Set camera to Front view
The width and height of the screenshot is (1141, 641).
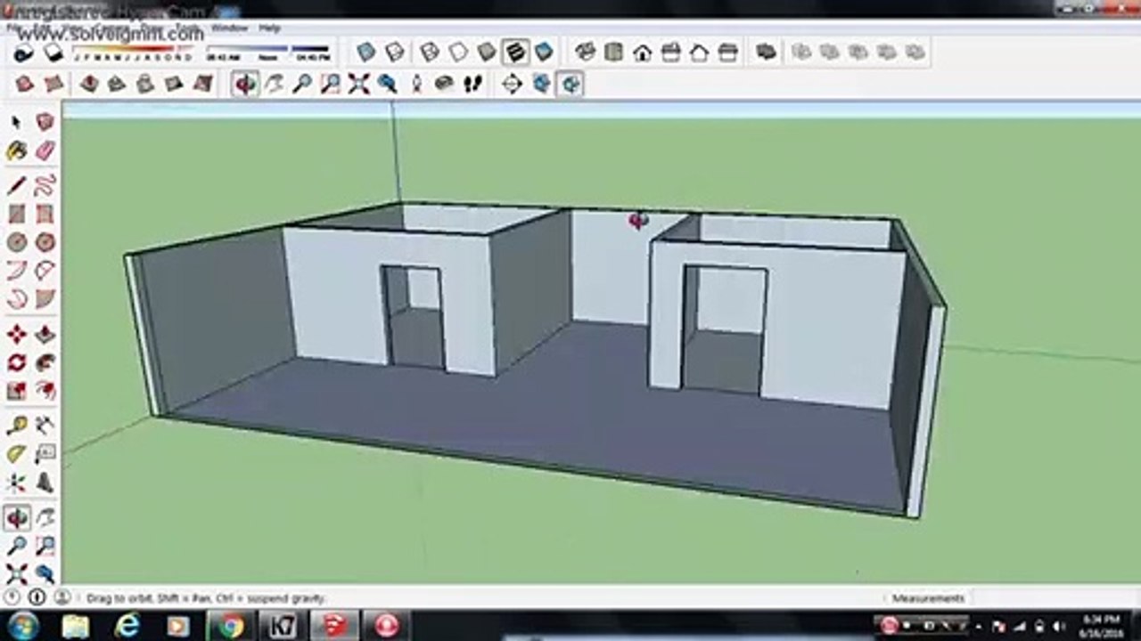(642, 53)
